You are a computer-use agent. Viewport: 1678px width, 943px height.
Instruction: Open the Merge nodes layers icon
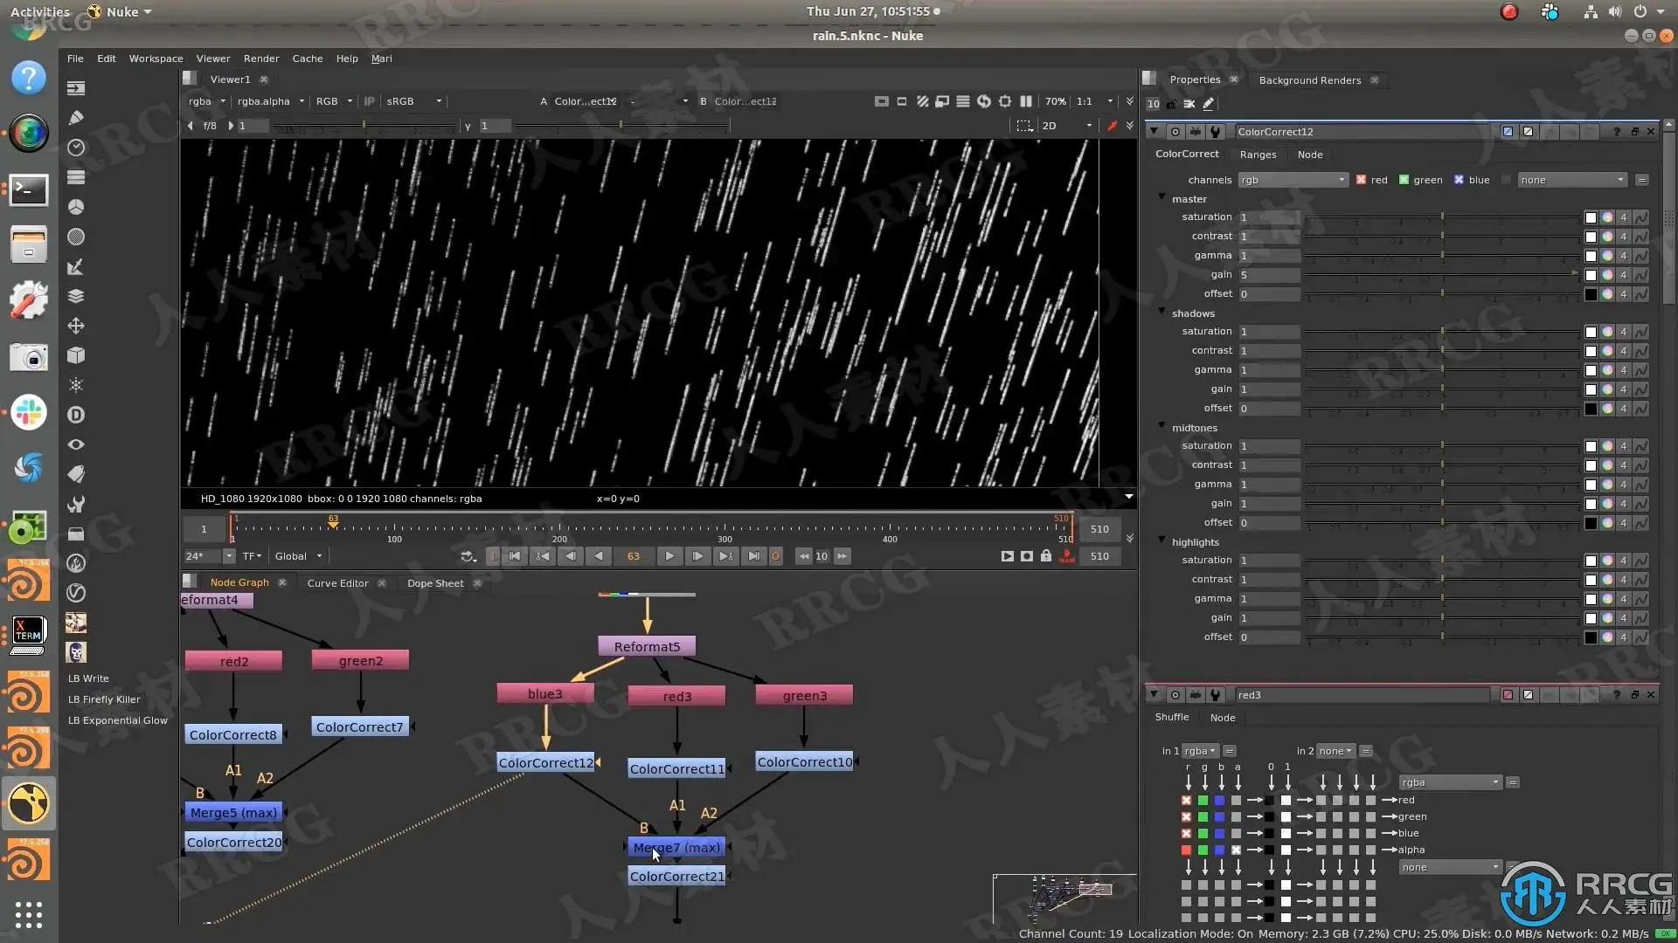point(76,296)
